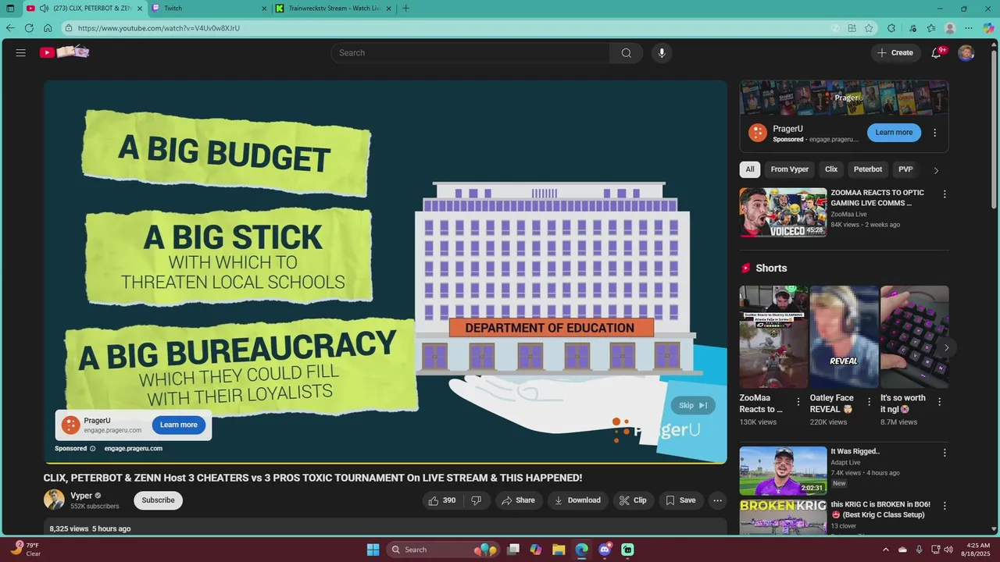This screenshot has height=562, width=1000.
Task: Go to YouTube home via the logo
Action: (x=65, y=52)
